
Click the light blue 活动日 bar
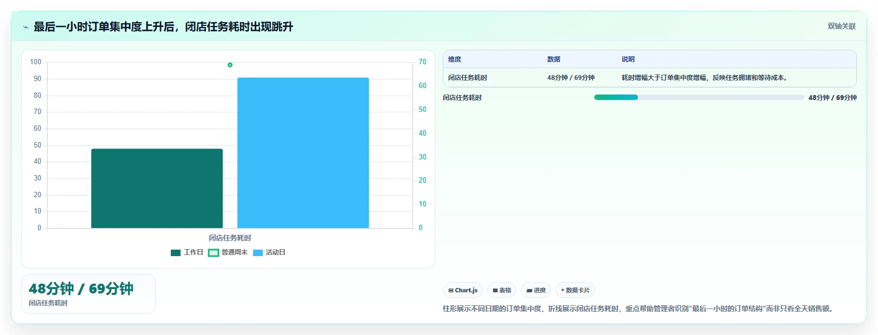(x=303, y=153)
